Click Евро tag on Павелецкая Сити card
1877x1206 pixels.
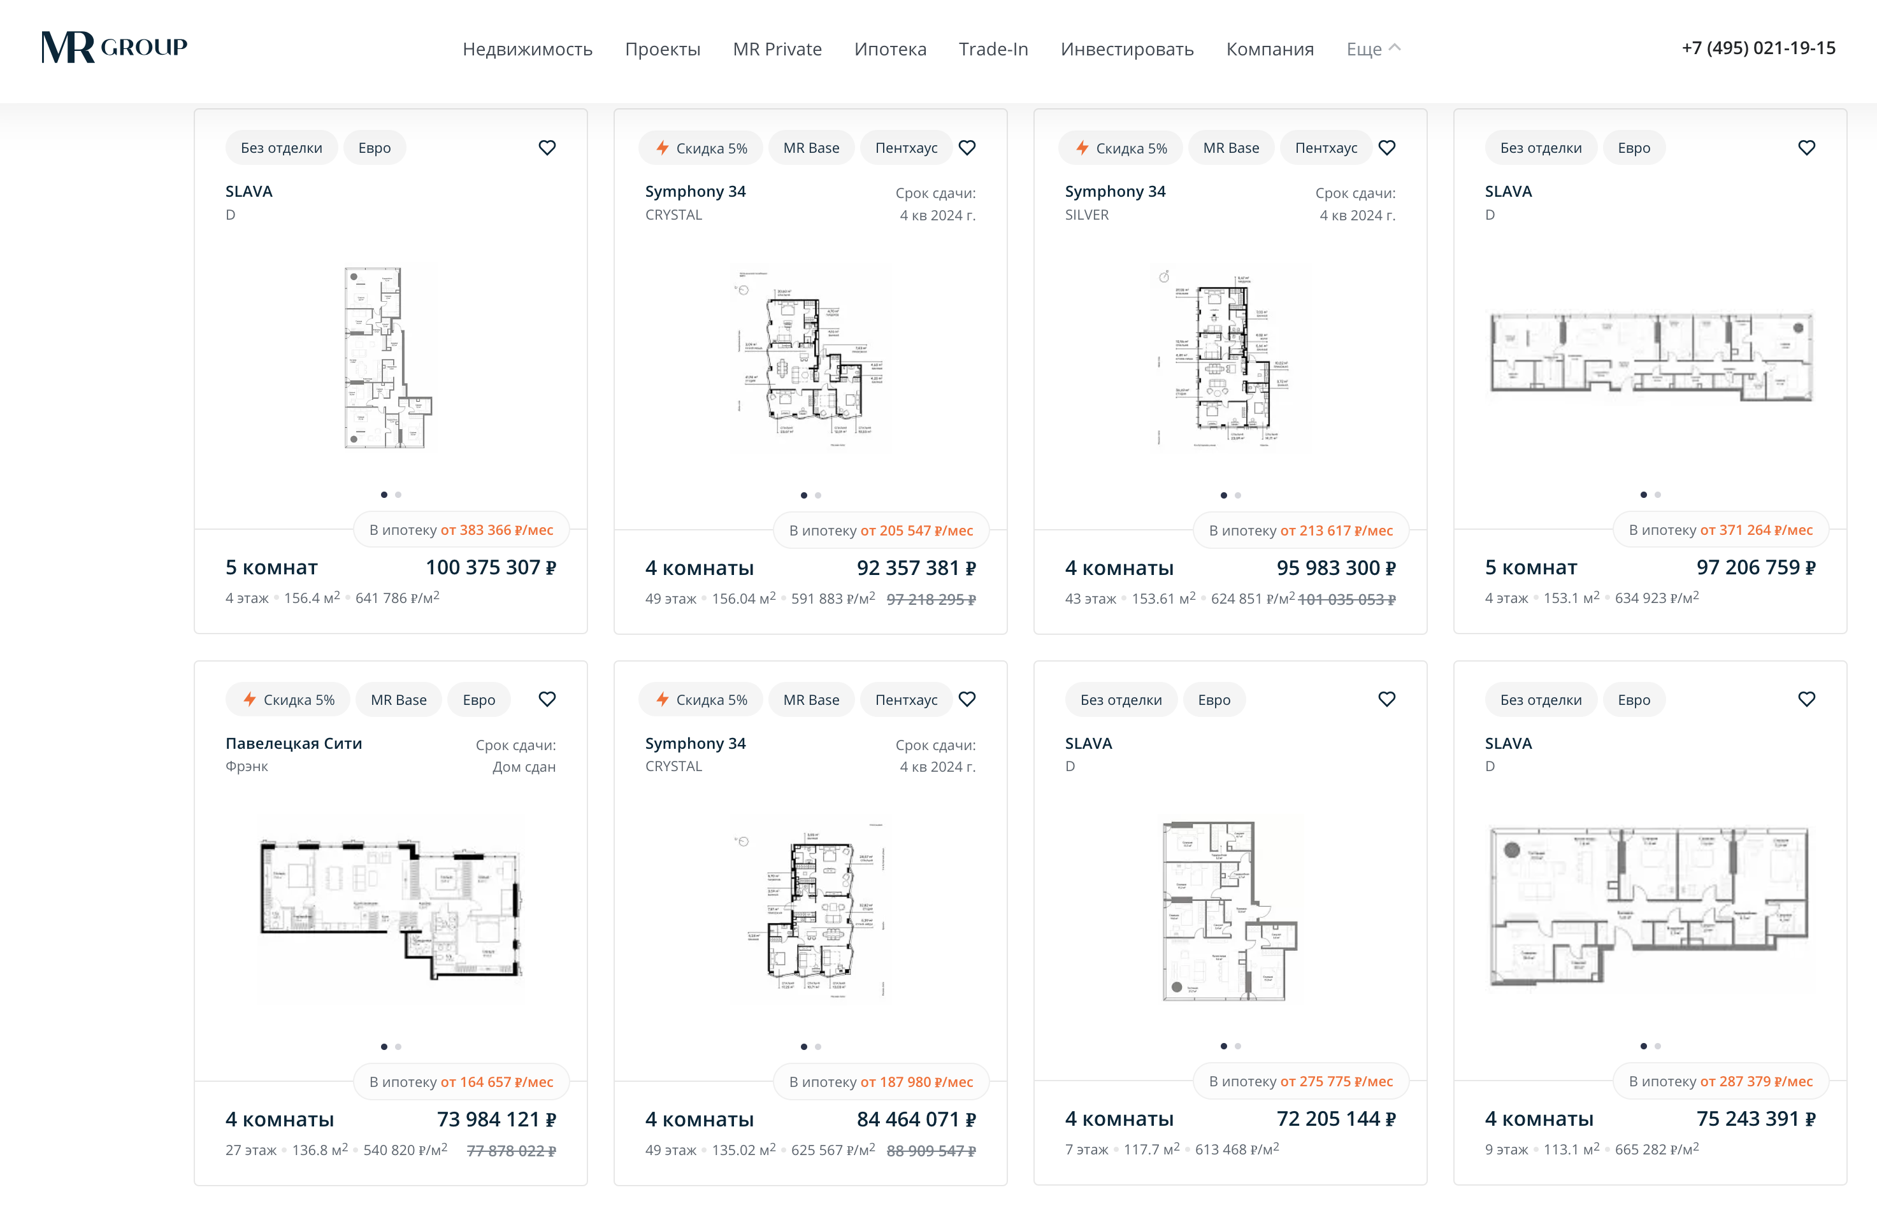tap(478, 699)
